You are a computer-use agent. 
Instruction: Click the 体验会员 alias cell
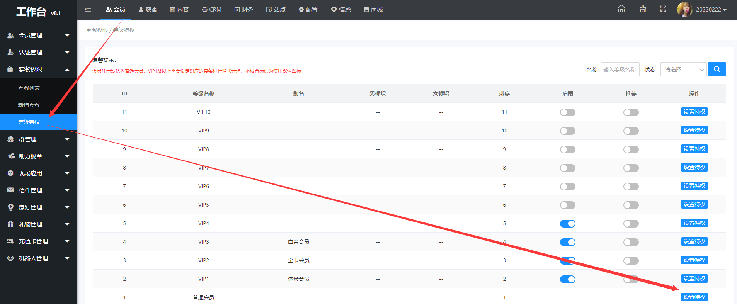(x=298, y=279)
